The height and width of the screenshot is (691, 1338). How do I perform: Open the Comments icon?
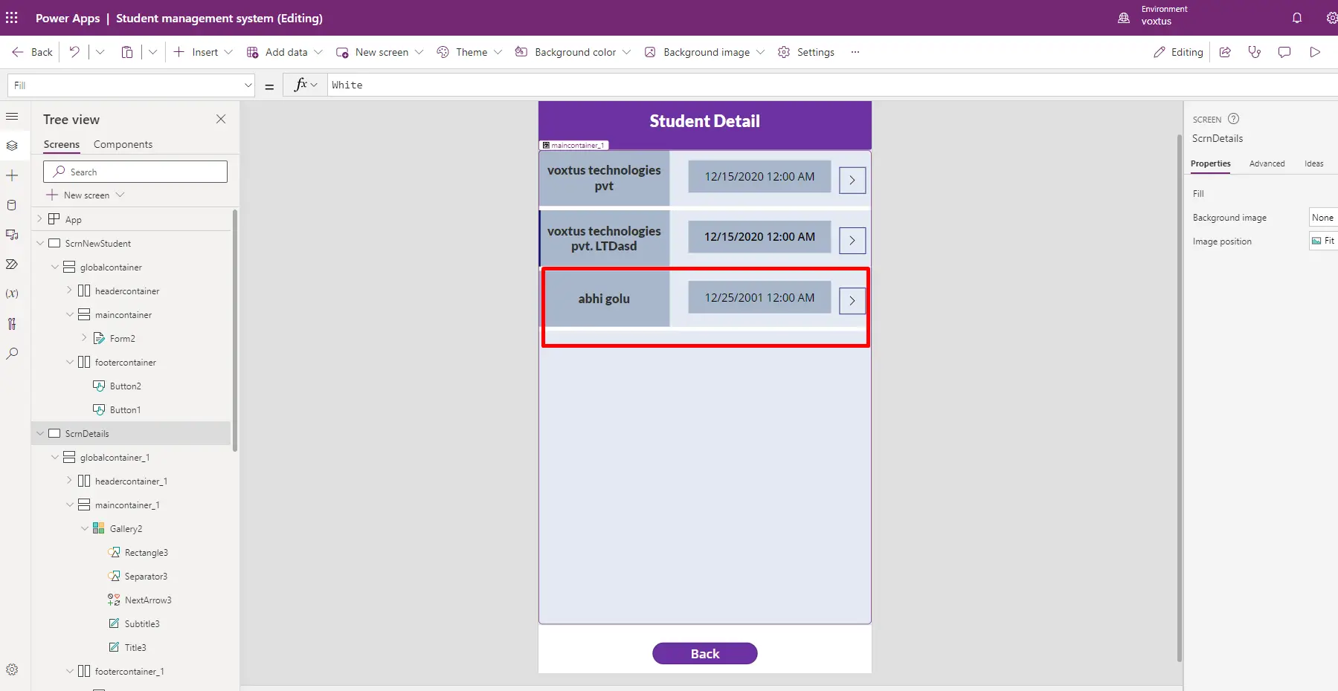[x=1284, y=52]
